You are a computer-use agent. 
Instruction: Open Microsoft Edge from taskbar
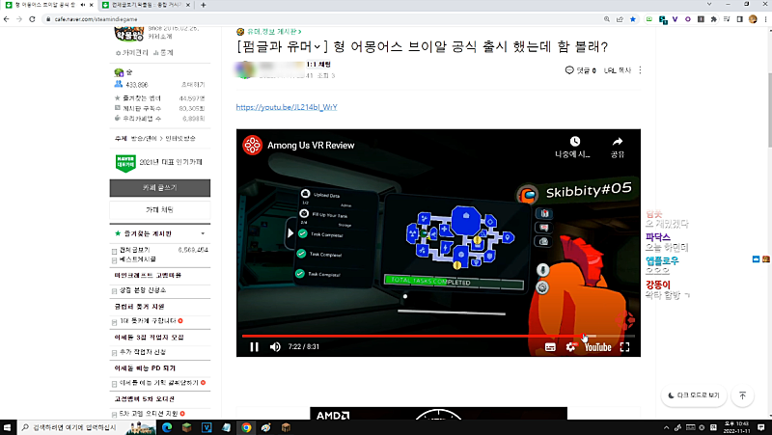pyautogui.click(x=167, y=427)
